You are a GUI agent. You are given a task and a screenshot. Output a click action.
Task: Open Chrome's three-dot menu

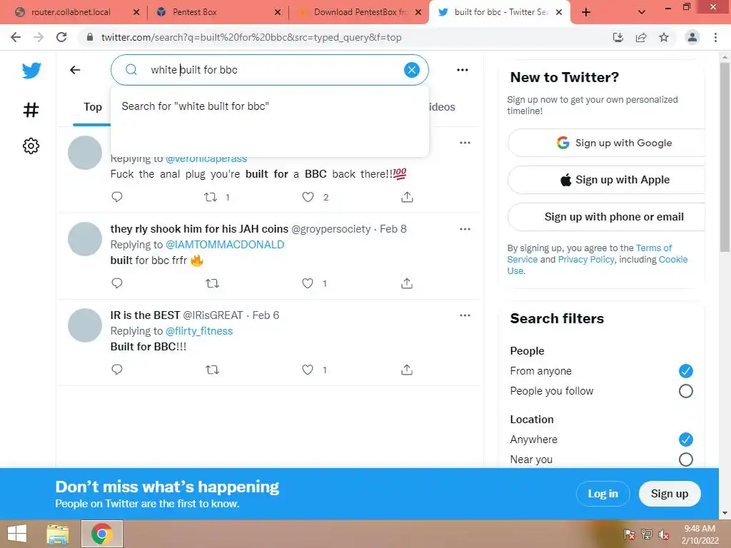715,37
